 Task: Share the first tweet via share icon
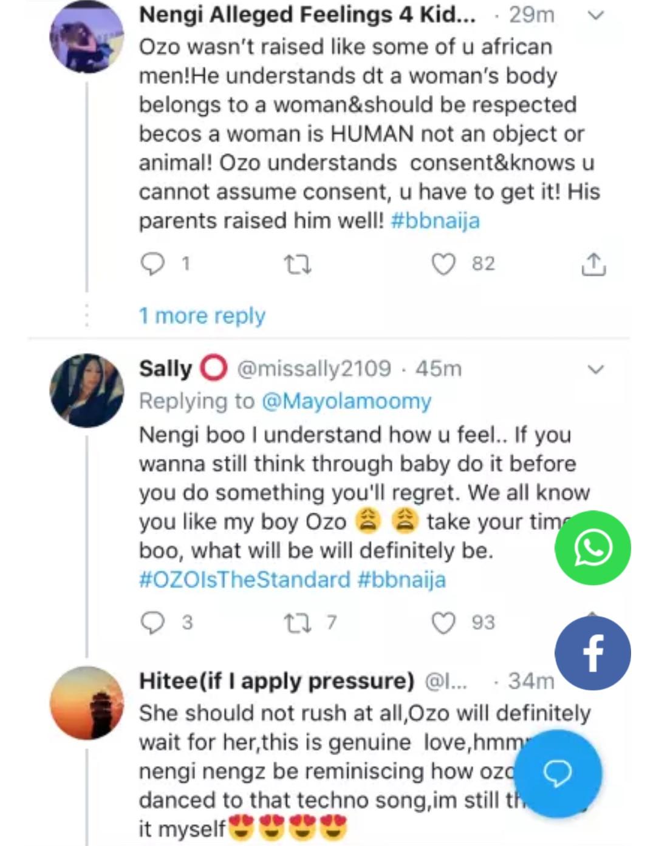pos(593,264)
